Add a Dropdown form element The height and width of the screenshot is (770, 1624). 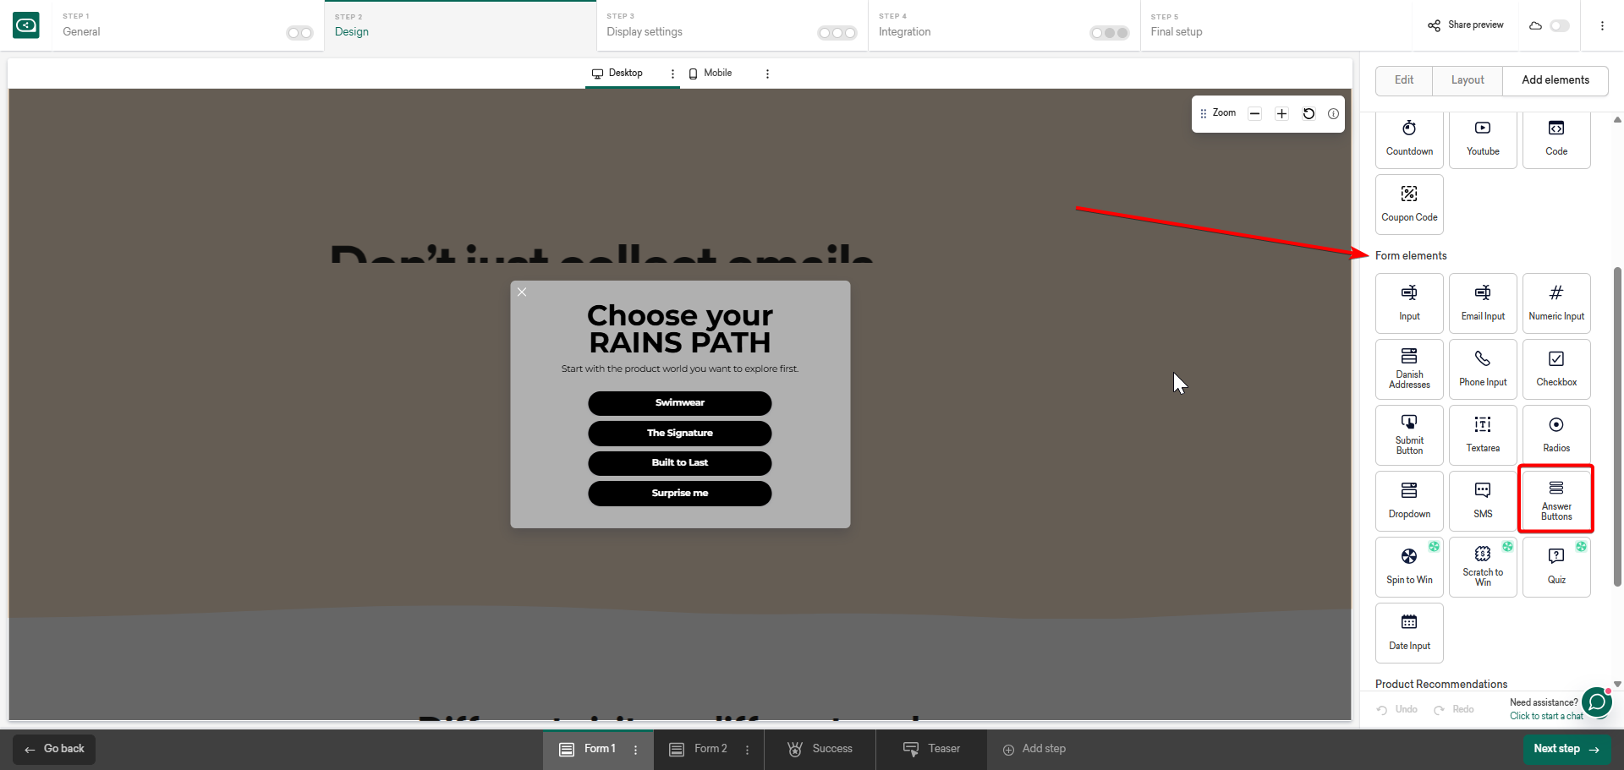click(1409, 501)
